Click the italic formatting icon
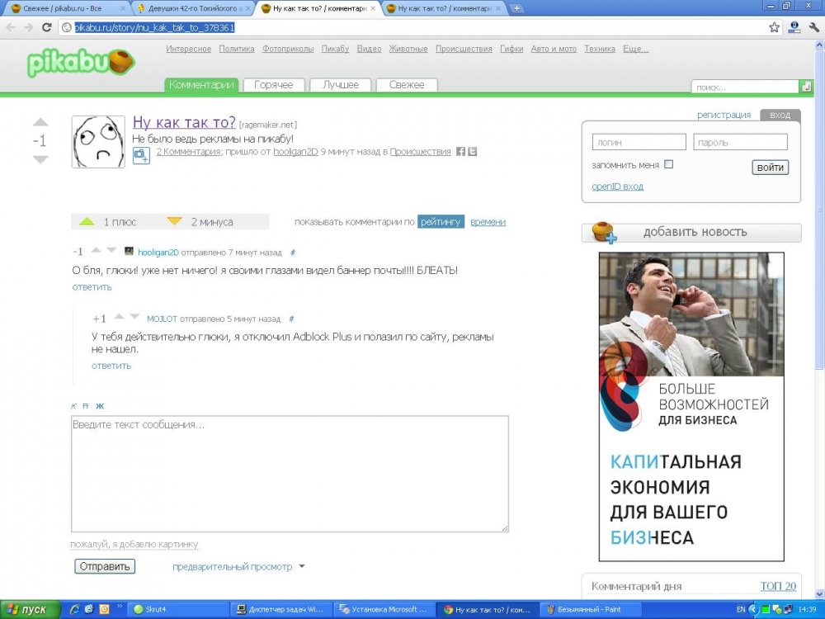 pyautogui.click(x=73, y=406)
